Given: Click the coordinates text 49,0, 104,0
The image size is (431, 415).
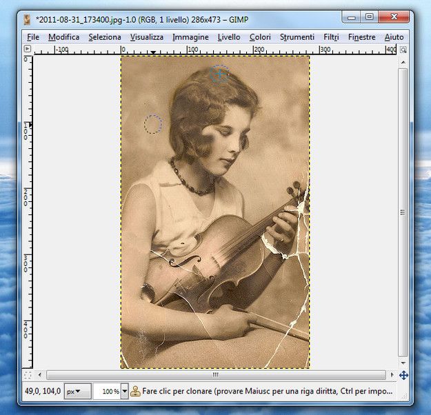Looking at the screenshot, I should [x=43, y=391].
